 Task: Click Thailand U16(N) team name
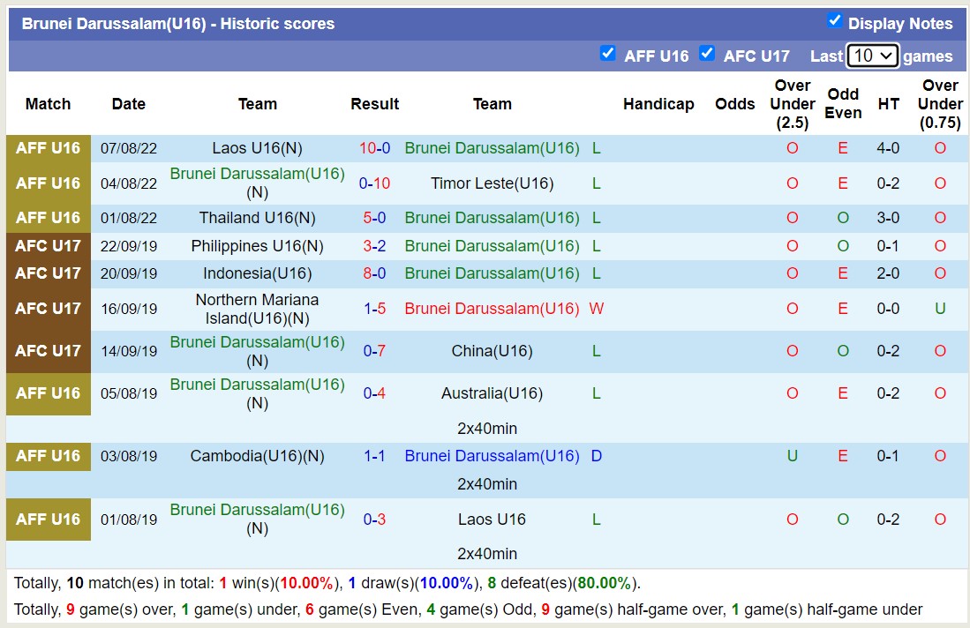click(257, 218)
